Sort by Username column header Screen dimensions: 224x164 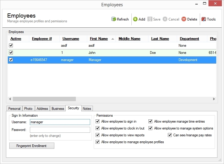(71, 39)
